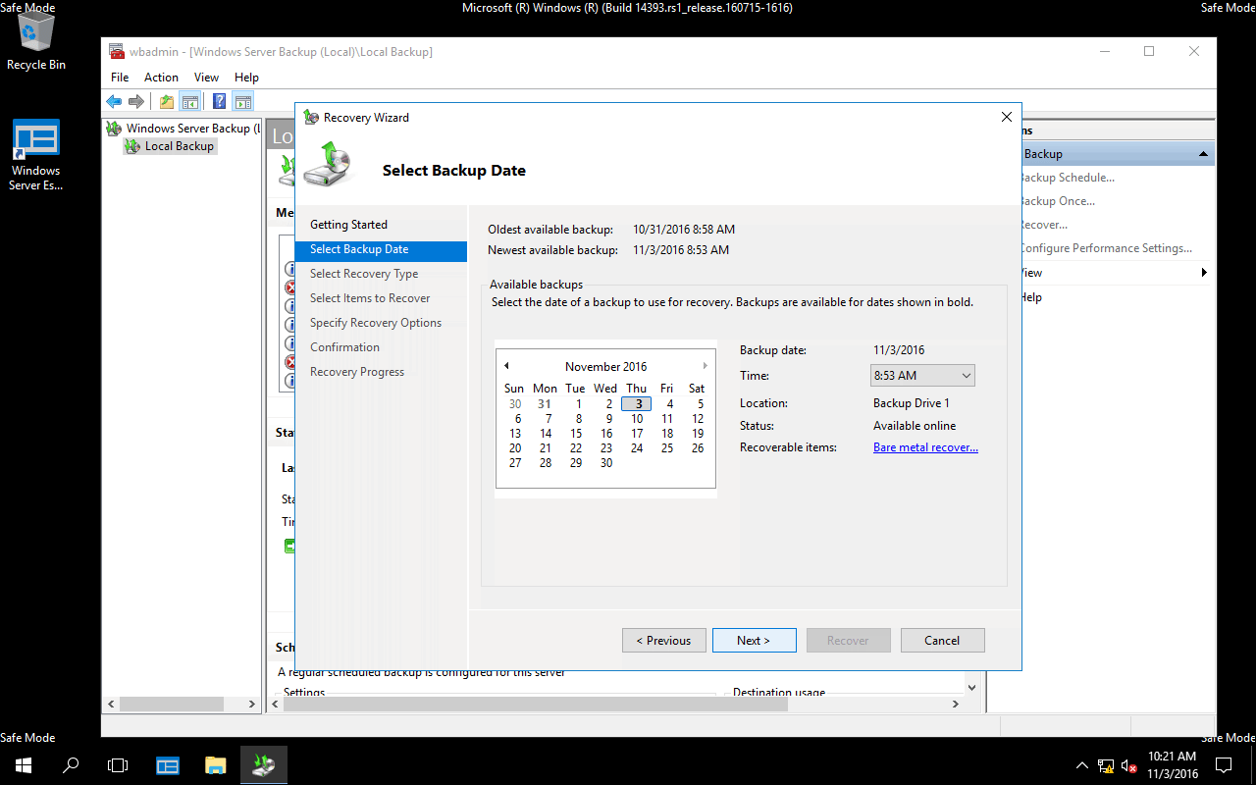This screenshot has width=1256, height=785.
Task: Select the Windows Server Essentials desktop shortcut
Action: [x=36, y=155]
